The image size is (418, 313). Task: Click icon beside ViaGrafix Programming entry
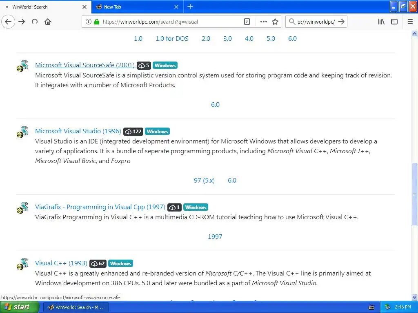(x=23, y=208)
